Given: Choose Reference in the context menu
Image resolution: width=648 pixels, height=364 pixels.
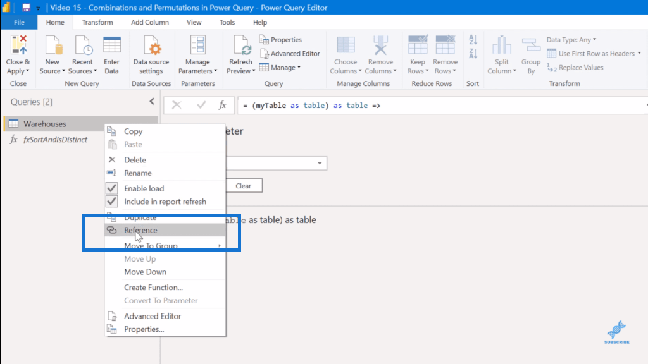Looking at the screenshot, I should click(x=165, y=230).
